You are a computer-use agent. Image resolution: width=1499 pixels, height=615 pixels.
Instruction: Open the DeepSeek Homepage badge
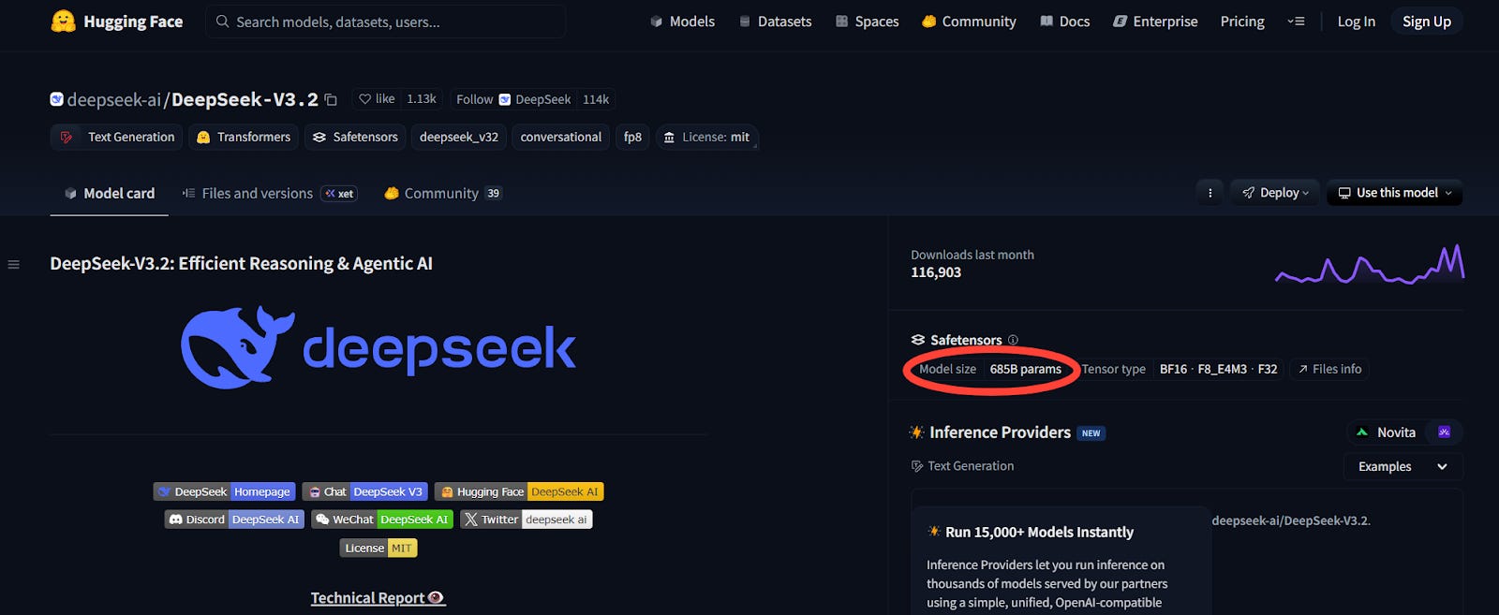(x=225, y=491)
